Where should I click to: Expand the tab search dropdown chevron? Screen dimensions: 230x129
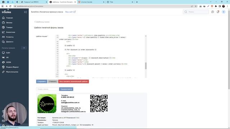coord(211,2)
